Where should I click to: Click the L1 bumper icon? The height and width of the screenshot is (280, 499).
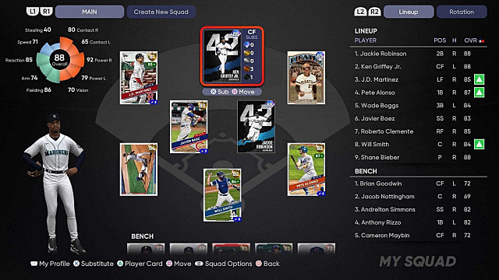[33, 12]
